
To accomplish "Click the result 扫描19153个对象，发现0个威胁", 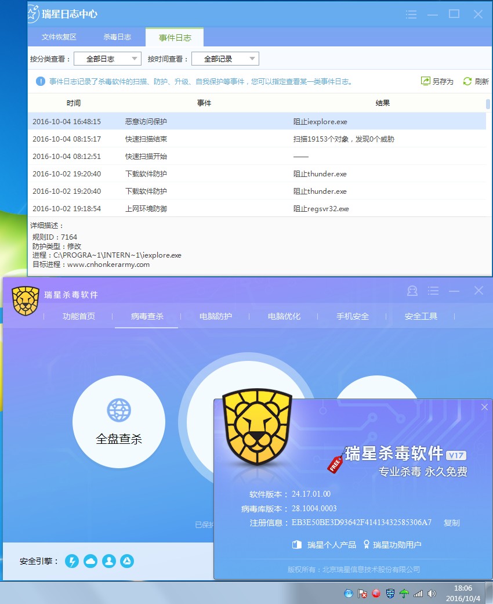I will pyautogui.click(x=343, y=139).
